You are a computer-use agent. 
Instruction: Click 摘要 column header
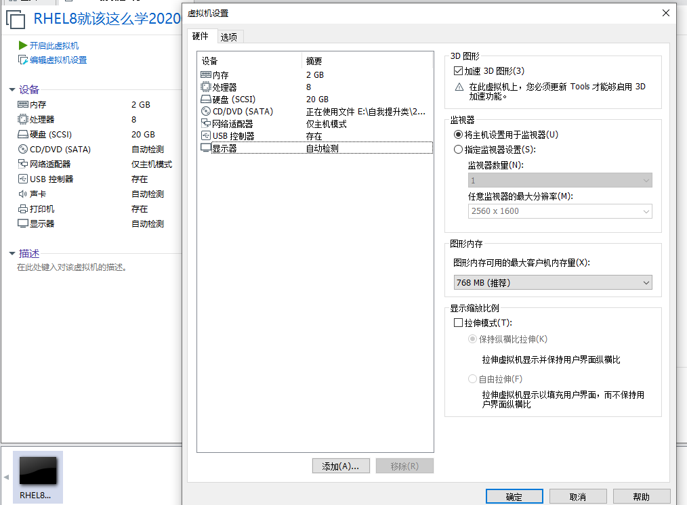367,61
